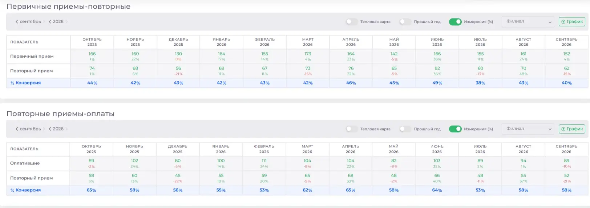590x208 pixels.
Task: Click Первичный прием row label
Action: tap(32, 57)
